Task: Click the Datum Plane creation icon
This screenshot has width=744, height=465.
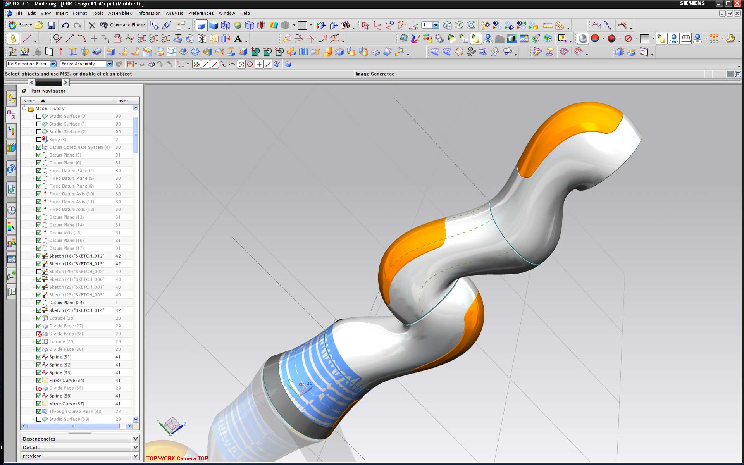Action: coord(49,52)
